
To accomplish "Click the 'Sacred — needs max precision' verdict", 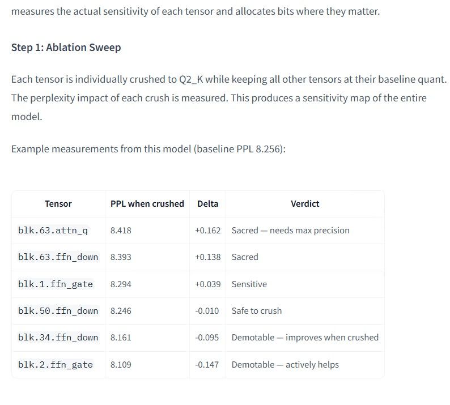I will [290, 231].
